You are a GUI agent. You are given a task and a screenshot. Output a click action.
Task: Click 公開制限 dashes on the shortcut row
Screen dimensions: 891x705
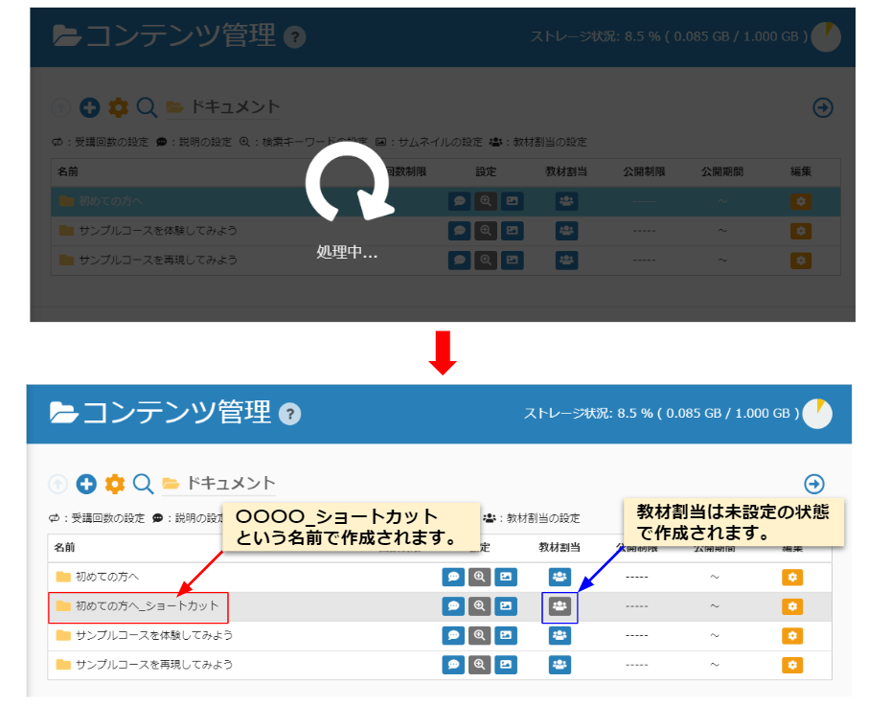coord(640,606)
